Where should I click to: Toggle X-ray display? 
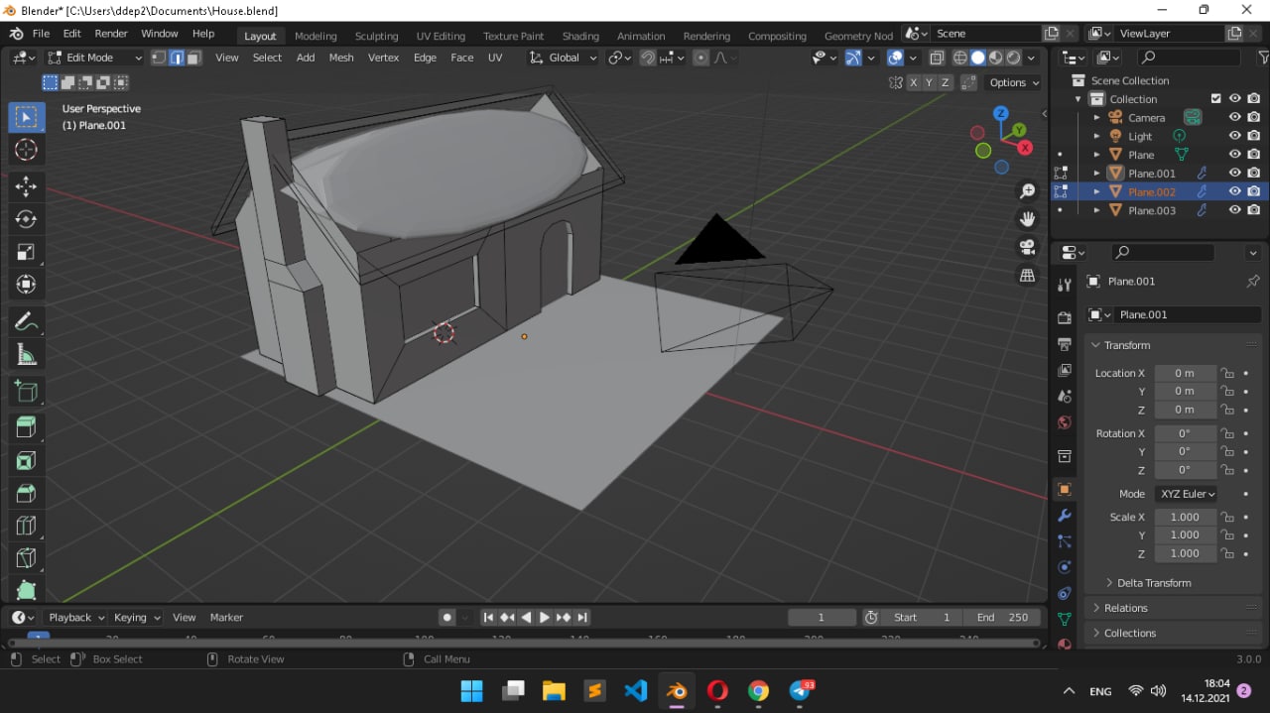pos(936,58)
